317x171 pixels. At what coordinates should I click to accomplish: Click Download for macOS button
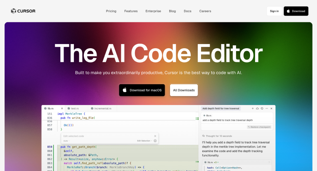pyautogui.click(x=142, y=90)
